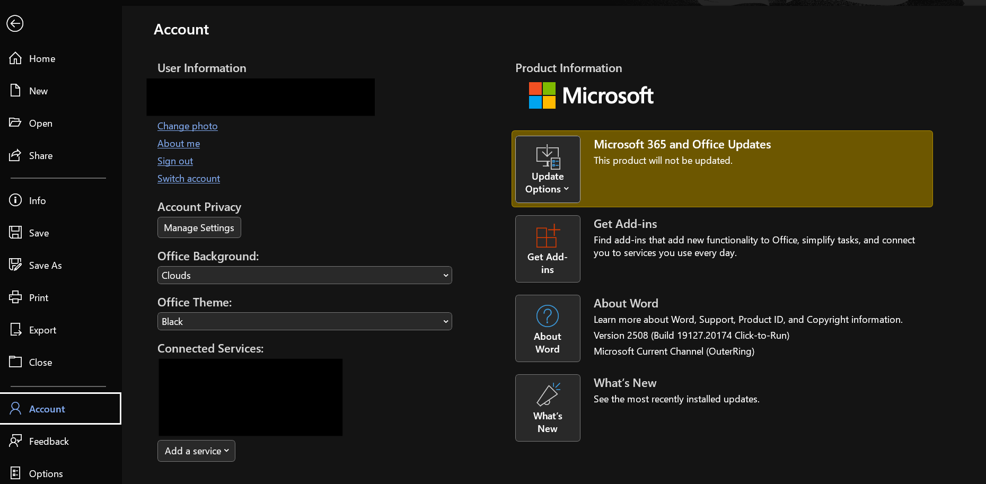
Task: Click the Export icon
Action: click(x=16, y=329)
